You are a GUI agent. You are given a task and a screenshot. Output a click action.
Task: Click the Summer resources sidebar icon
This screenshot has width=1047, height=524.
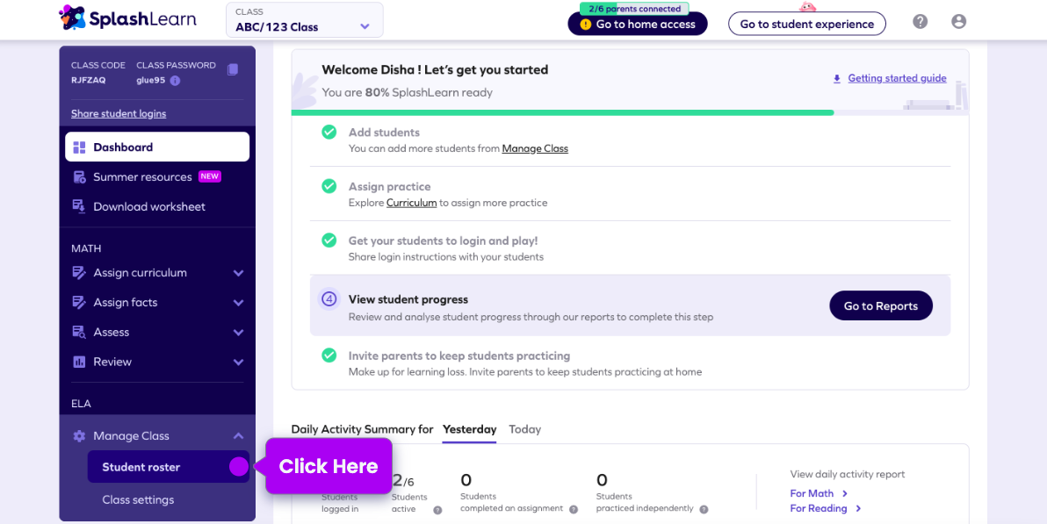79,177
